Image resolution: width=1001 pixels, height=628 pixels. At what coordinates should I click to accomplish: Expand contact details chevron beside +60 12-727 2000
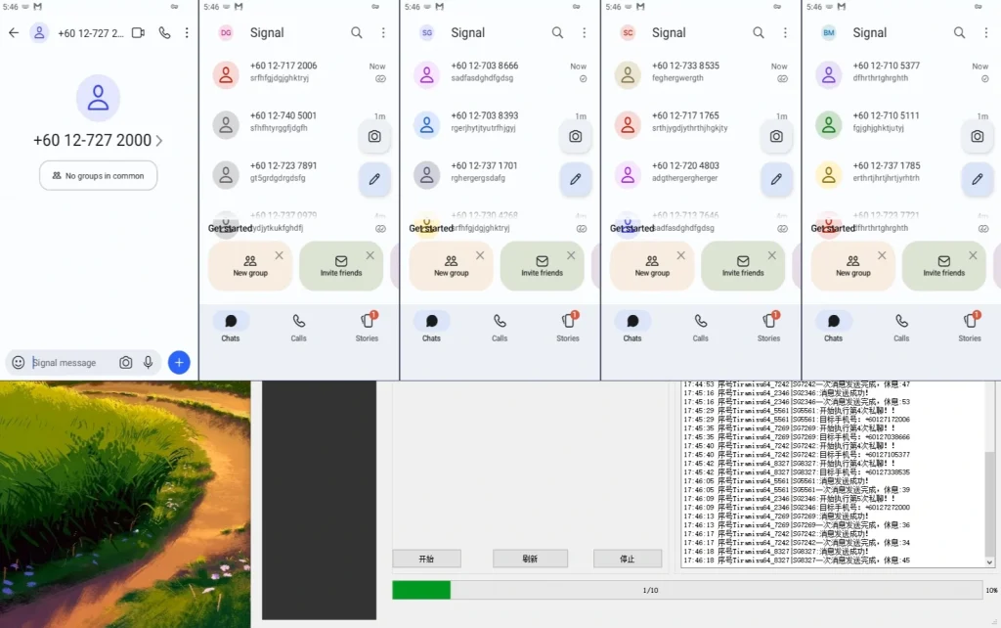click(x=159, y=141)
